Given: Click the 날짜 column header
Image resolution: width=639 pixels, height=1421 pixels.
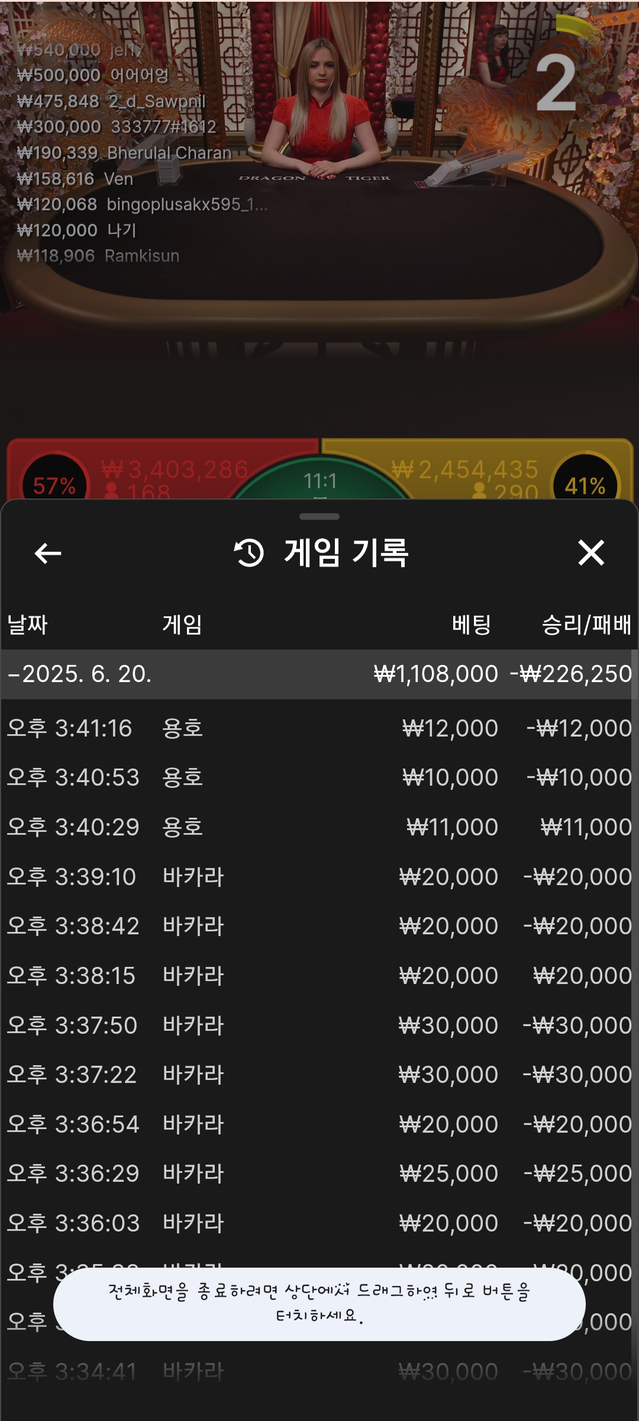Looking at the screenshot, I should (27, 625).
